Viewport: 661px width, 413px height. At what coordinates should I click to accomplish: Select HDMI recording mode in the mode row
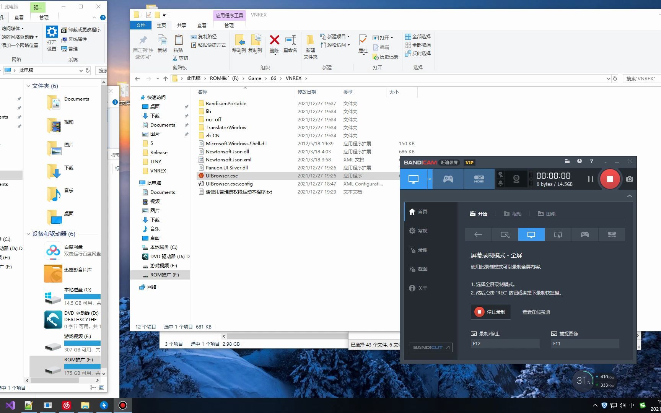click(x=612, y=234)
